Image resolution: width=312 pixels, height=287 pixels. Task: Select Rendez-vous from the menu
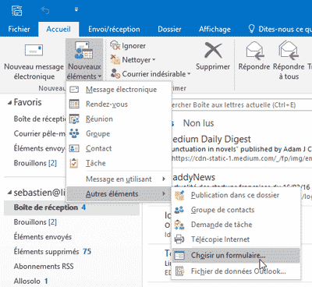tap(119, 105)
